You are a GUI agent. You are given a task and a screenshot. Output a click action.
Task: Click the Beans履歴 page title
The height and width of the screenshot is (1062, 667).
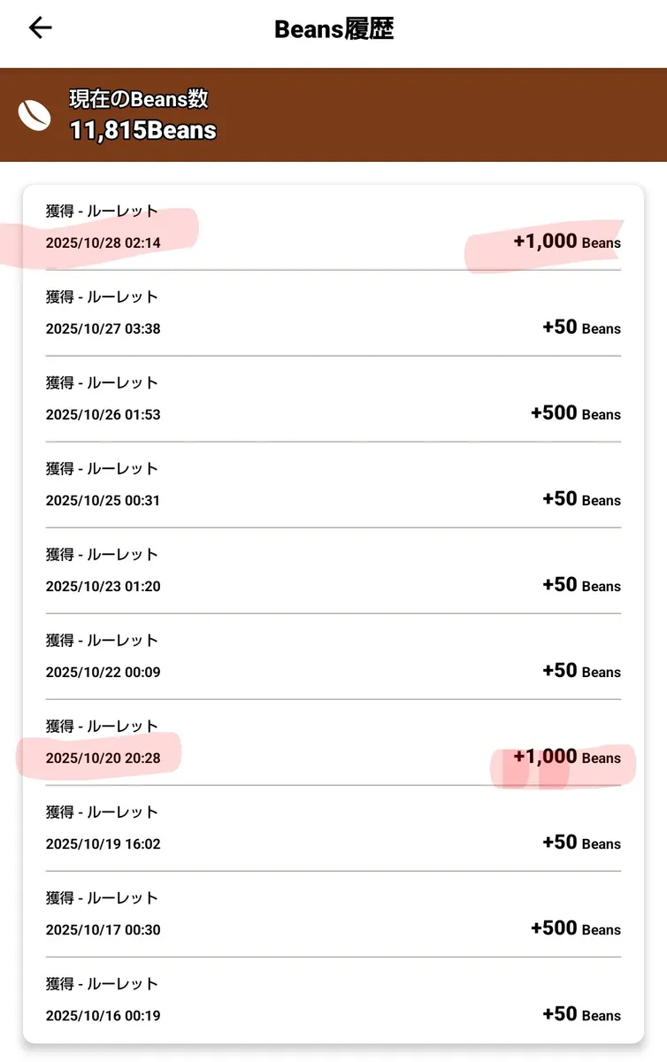tap(333, 29)
